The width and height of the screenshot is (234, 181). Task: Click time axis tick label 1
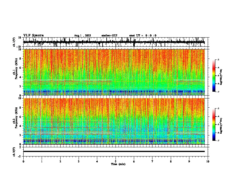pyautogui.click(x=42, y=161)
